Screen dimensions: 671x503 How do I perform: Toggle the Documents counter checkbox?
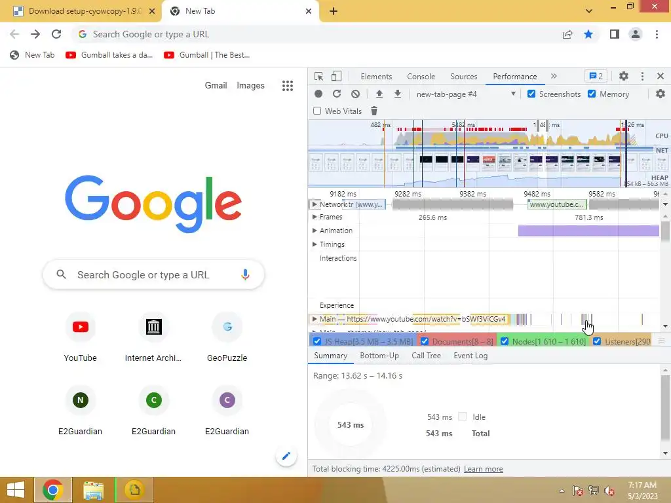(x=425, y=341)
